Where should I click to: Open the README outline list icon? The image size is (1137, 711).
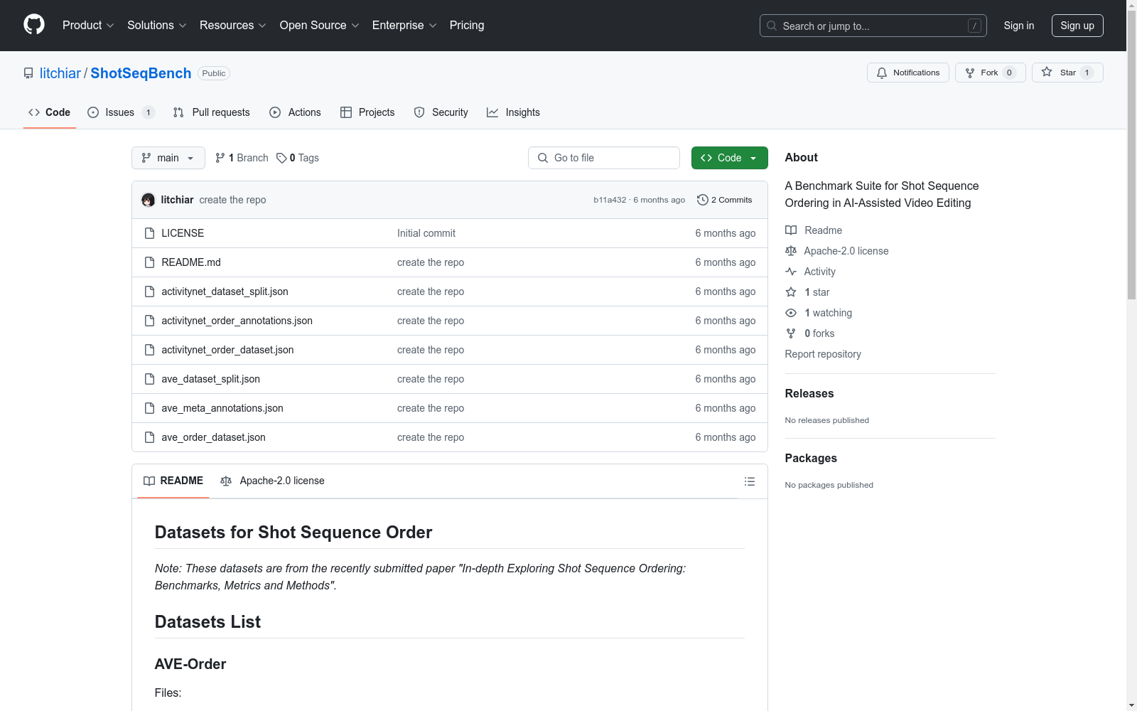[750, 481]
